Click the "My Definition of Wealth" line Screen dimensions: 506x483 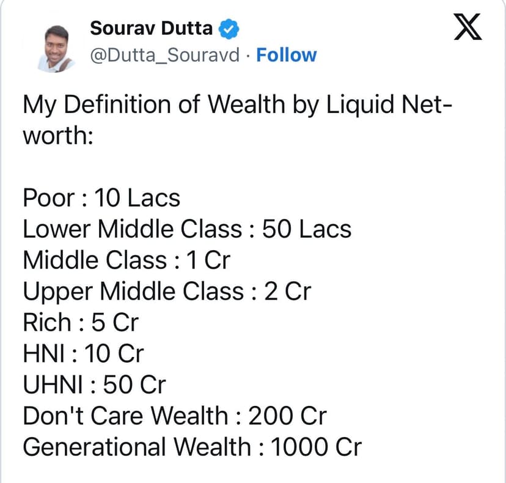pos(237,106)
